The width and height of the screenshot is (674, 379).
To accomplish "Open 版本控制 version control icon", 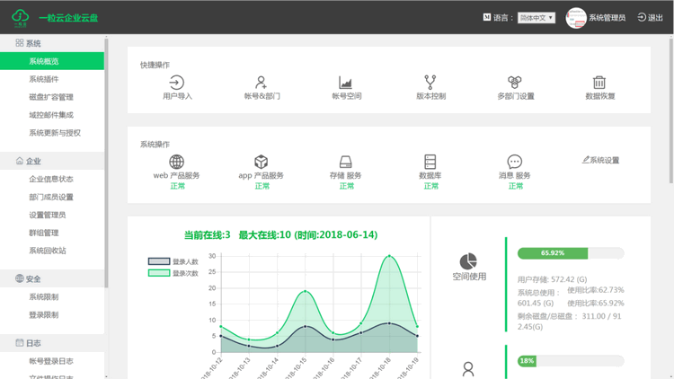I will (x=430, y=83).
